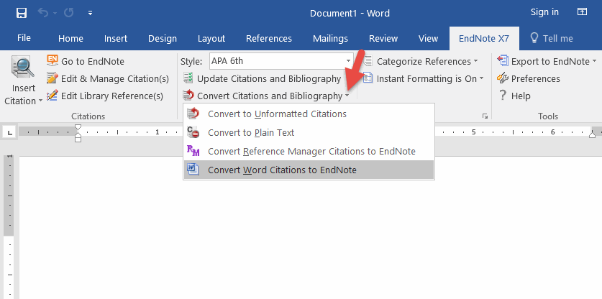Click the Update Citations and Bibliography icon
The image size is (602, 299).
188,78
